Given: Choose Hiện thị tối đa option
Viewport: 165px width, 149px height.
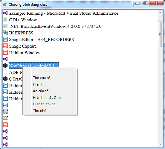Looking at the screenshot, I should tap(44, 104).
